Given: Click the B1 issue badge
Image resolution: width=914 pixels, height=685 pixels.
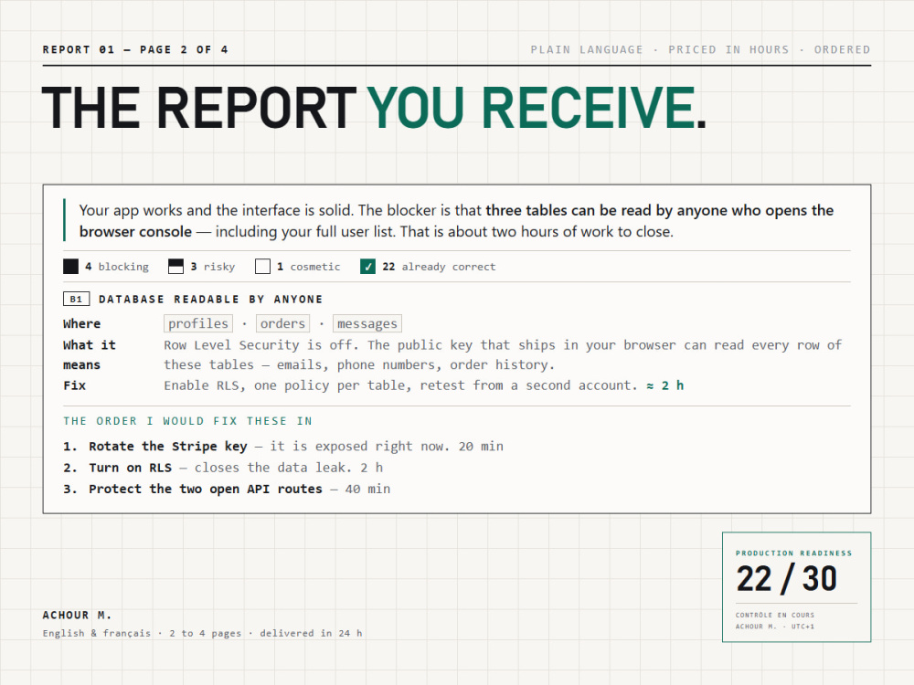Looking at the screenshot, I should coord(77,299).
